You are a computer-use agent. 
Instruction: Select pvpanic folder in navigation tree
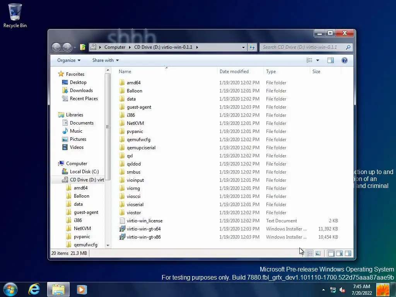click(82, 237)
